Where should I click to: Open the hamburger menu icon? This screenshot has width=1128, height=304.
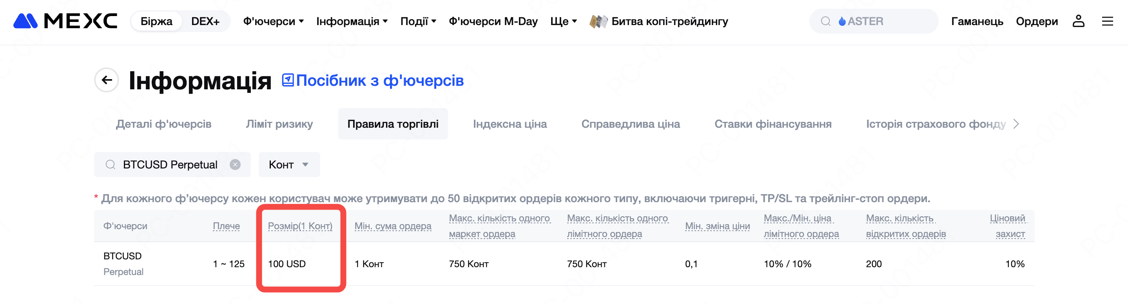tap(1107, 21)
